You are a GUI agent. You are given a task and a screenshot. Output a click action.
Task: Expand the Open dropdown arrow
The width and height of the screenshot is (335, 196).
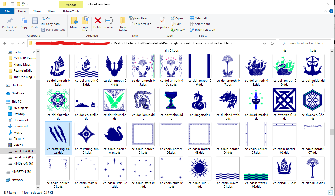tap(185, 19)
